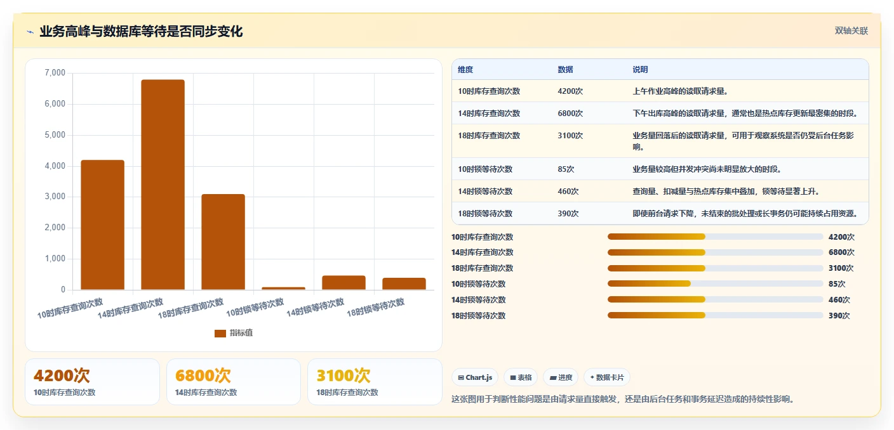Click the 18时锁等待次数 bar in chart

click(404, 284)
